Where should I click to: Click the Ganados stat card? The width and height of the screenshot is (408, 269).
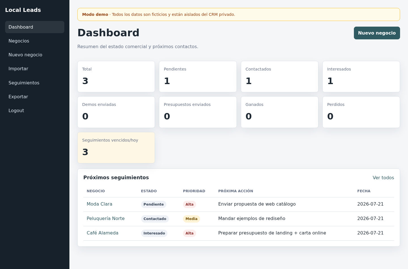(x=280, y=112)
